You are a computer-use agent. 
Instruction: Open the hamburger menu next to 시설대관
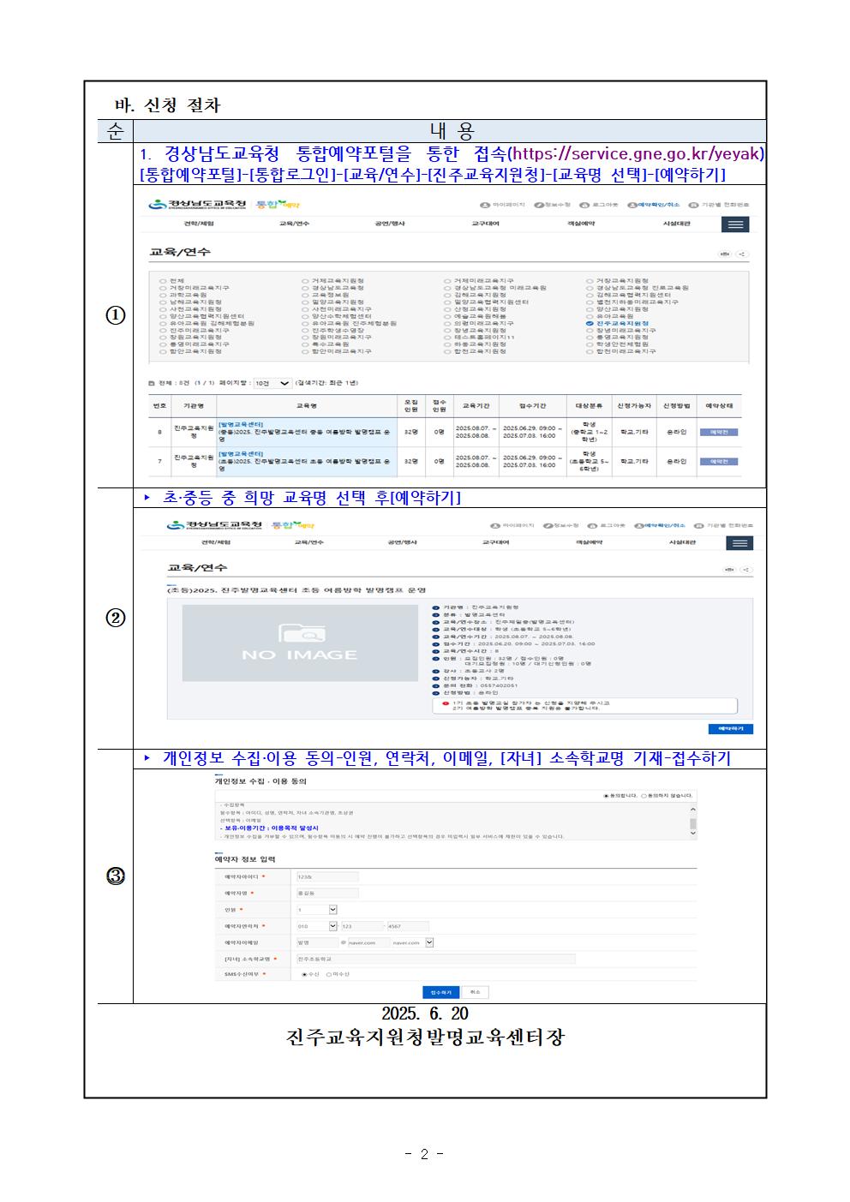click(734, 223)
